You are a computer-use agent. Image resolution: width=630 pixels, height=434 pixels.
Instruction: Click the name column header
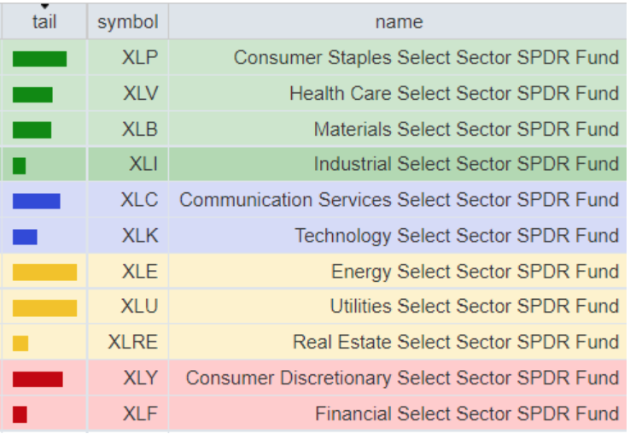pyautogui.click(x=398, y=21)
